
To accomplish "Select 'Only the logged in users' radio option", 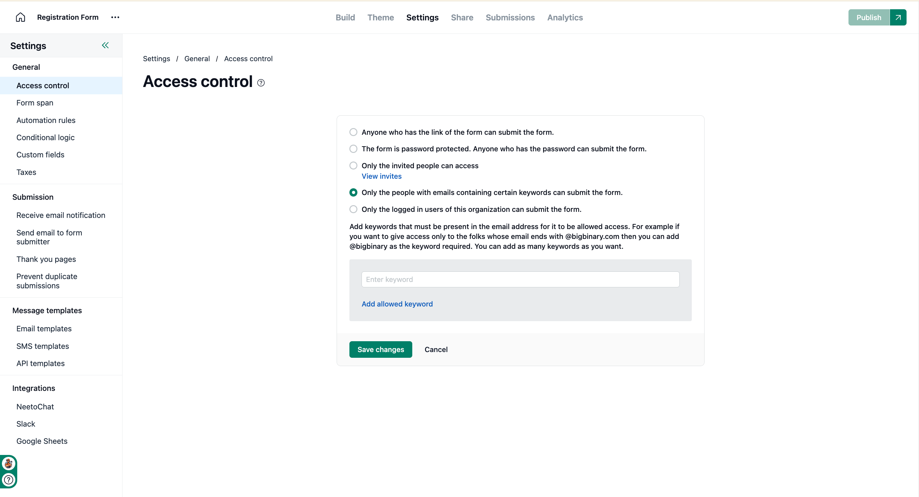I will click(x=353, y=209).
